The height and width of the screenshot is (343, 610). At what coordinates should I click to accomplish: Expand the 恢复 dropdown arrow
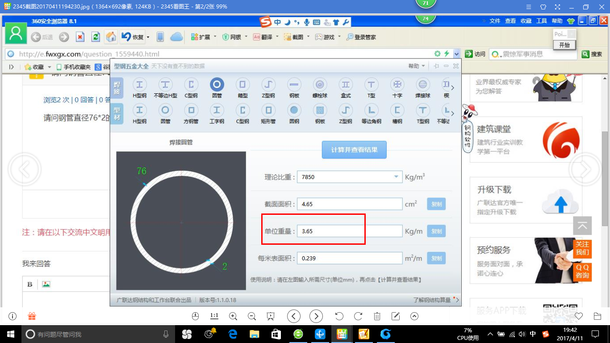(x=148, y=37)
